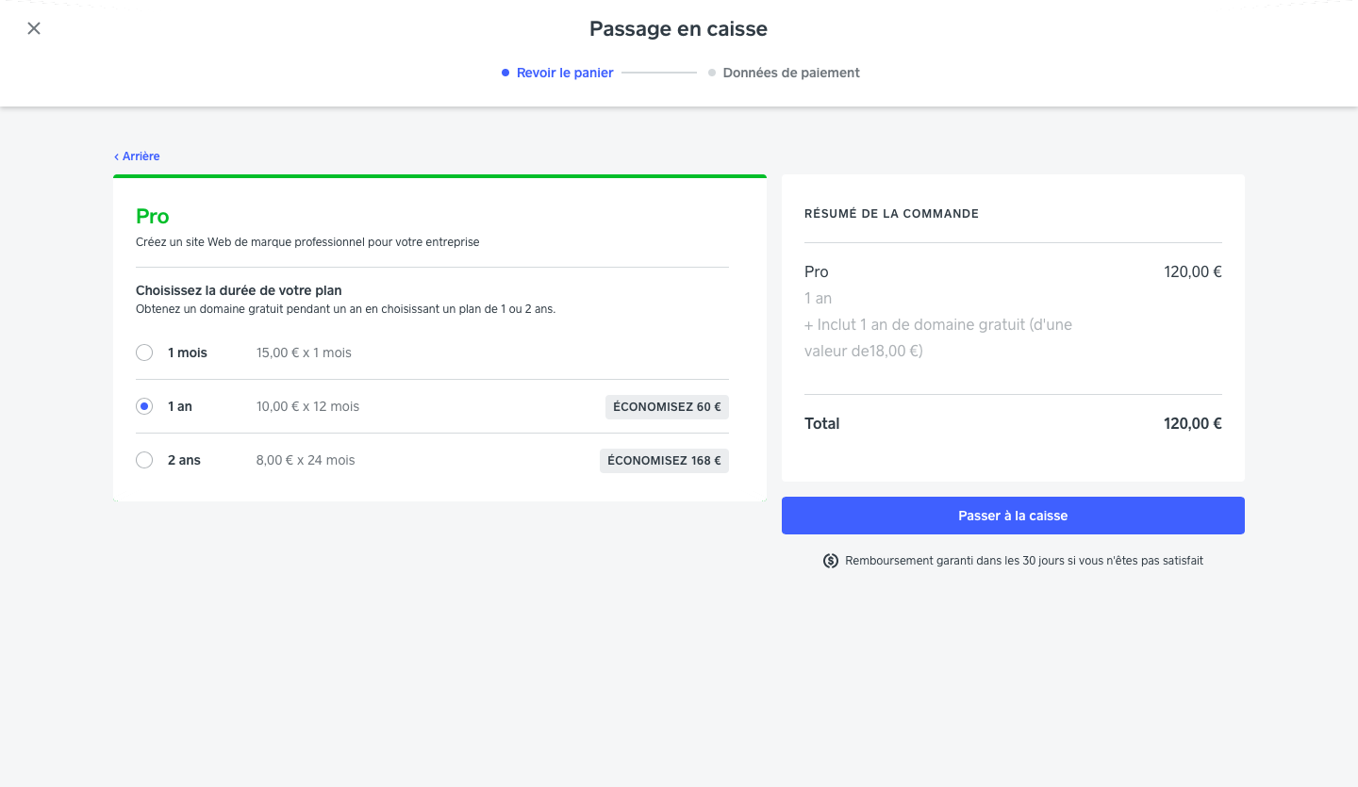Click the Pro plan heading
The height and width of the screenshot is (787, 1358).
click(153, 217)
